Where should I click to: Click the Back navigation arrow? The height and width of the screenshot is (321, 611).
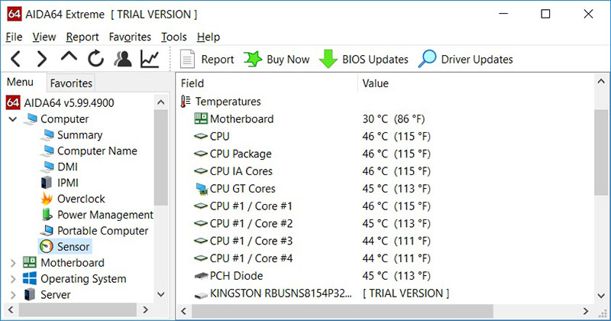15,59
